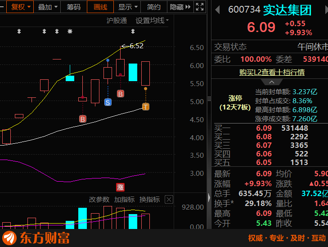Click the star-shaped event marker
The height and width of the screenshot is (247, 328).
70,32
